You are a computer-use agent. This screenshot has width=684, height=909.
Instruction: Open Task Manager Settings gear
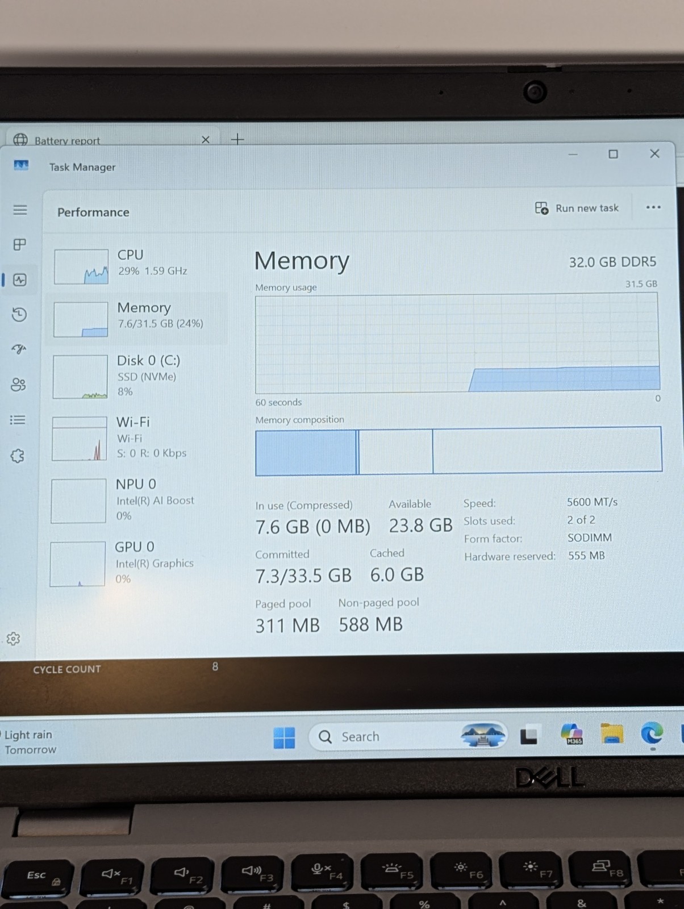(14, 639)
